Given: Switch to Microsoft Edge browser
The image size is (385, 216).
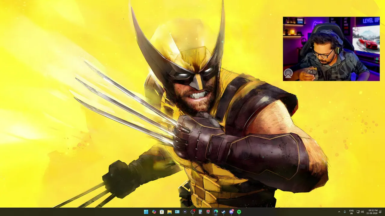Looking at the screenshot, I should (x=216, y=212).
